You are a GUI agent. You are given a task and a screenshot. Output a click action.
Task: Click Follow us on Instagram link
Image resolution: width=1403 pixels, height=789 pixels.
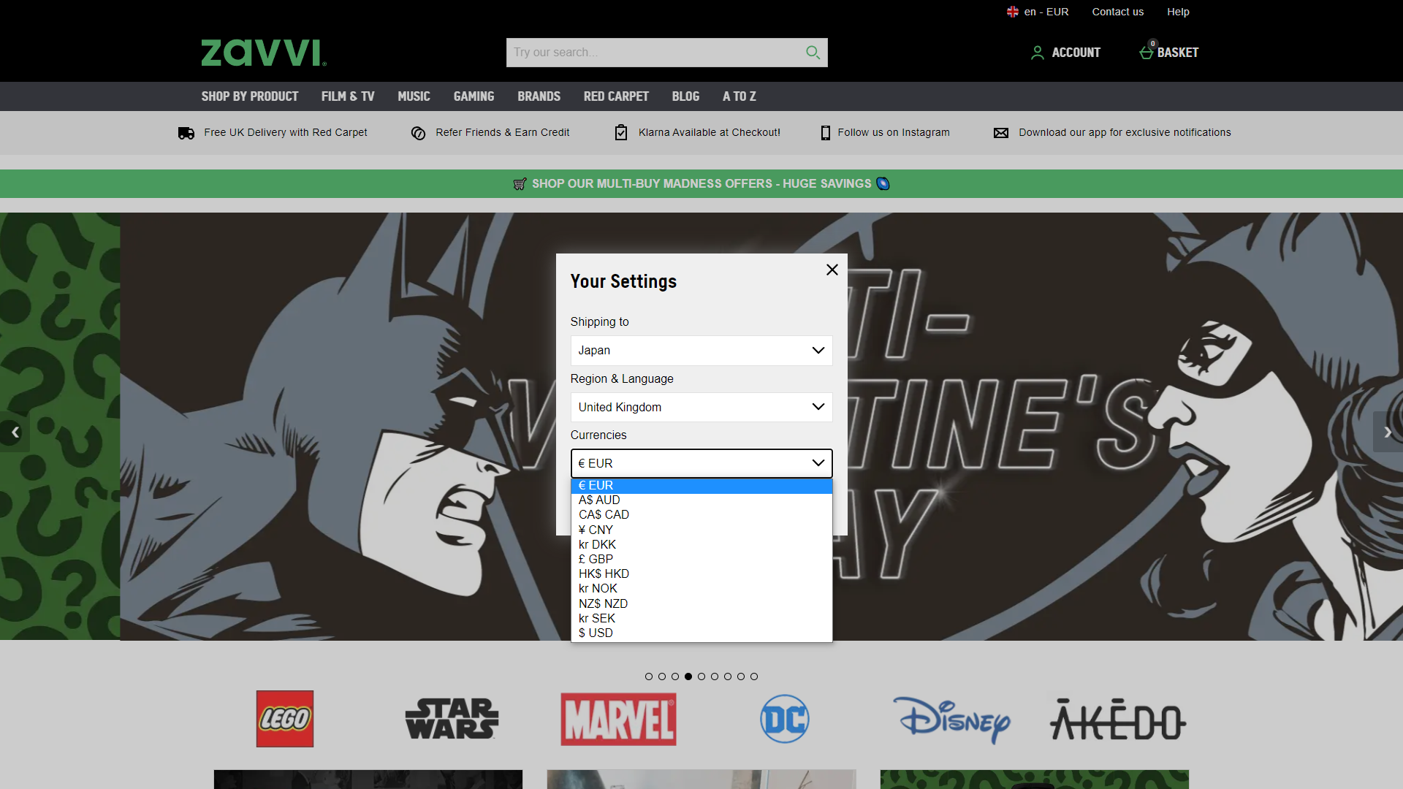[894, 132]
